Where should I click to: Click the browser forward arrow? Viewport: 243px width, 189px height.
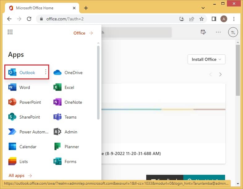19,19
